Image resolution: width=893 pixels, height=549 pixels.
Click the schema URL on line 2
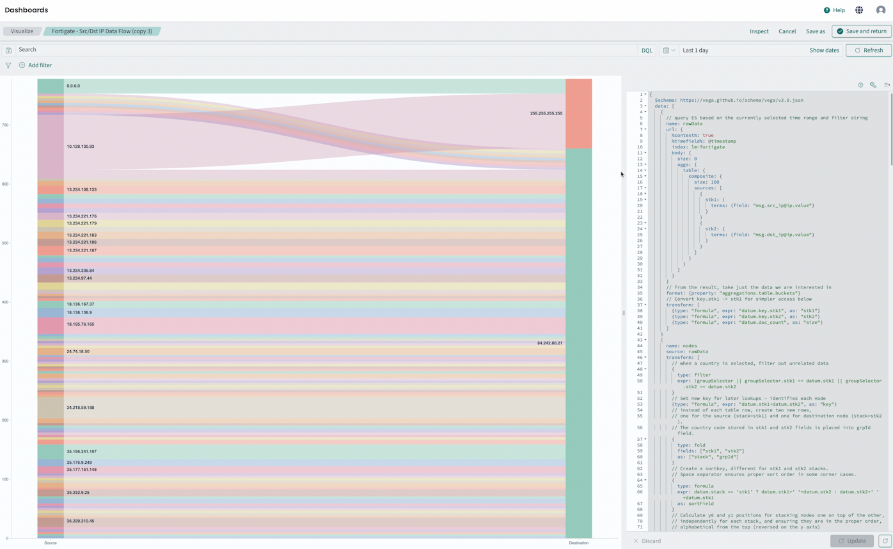coord(741,100)
